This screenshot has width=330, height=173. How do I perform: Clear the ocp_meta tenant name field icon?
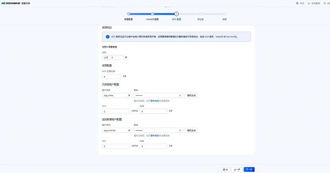[129, 95]
